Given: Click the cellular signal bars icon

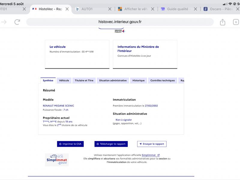Looking at the screenshot, I should (225, 4).
